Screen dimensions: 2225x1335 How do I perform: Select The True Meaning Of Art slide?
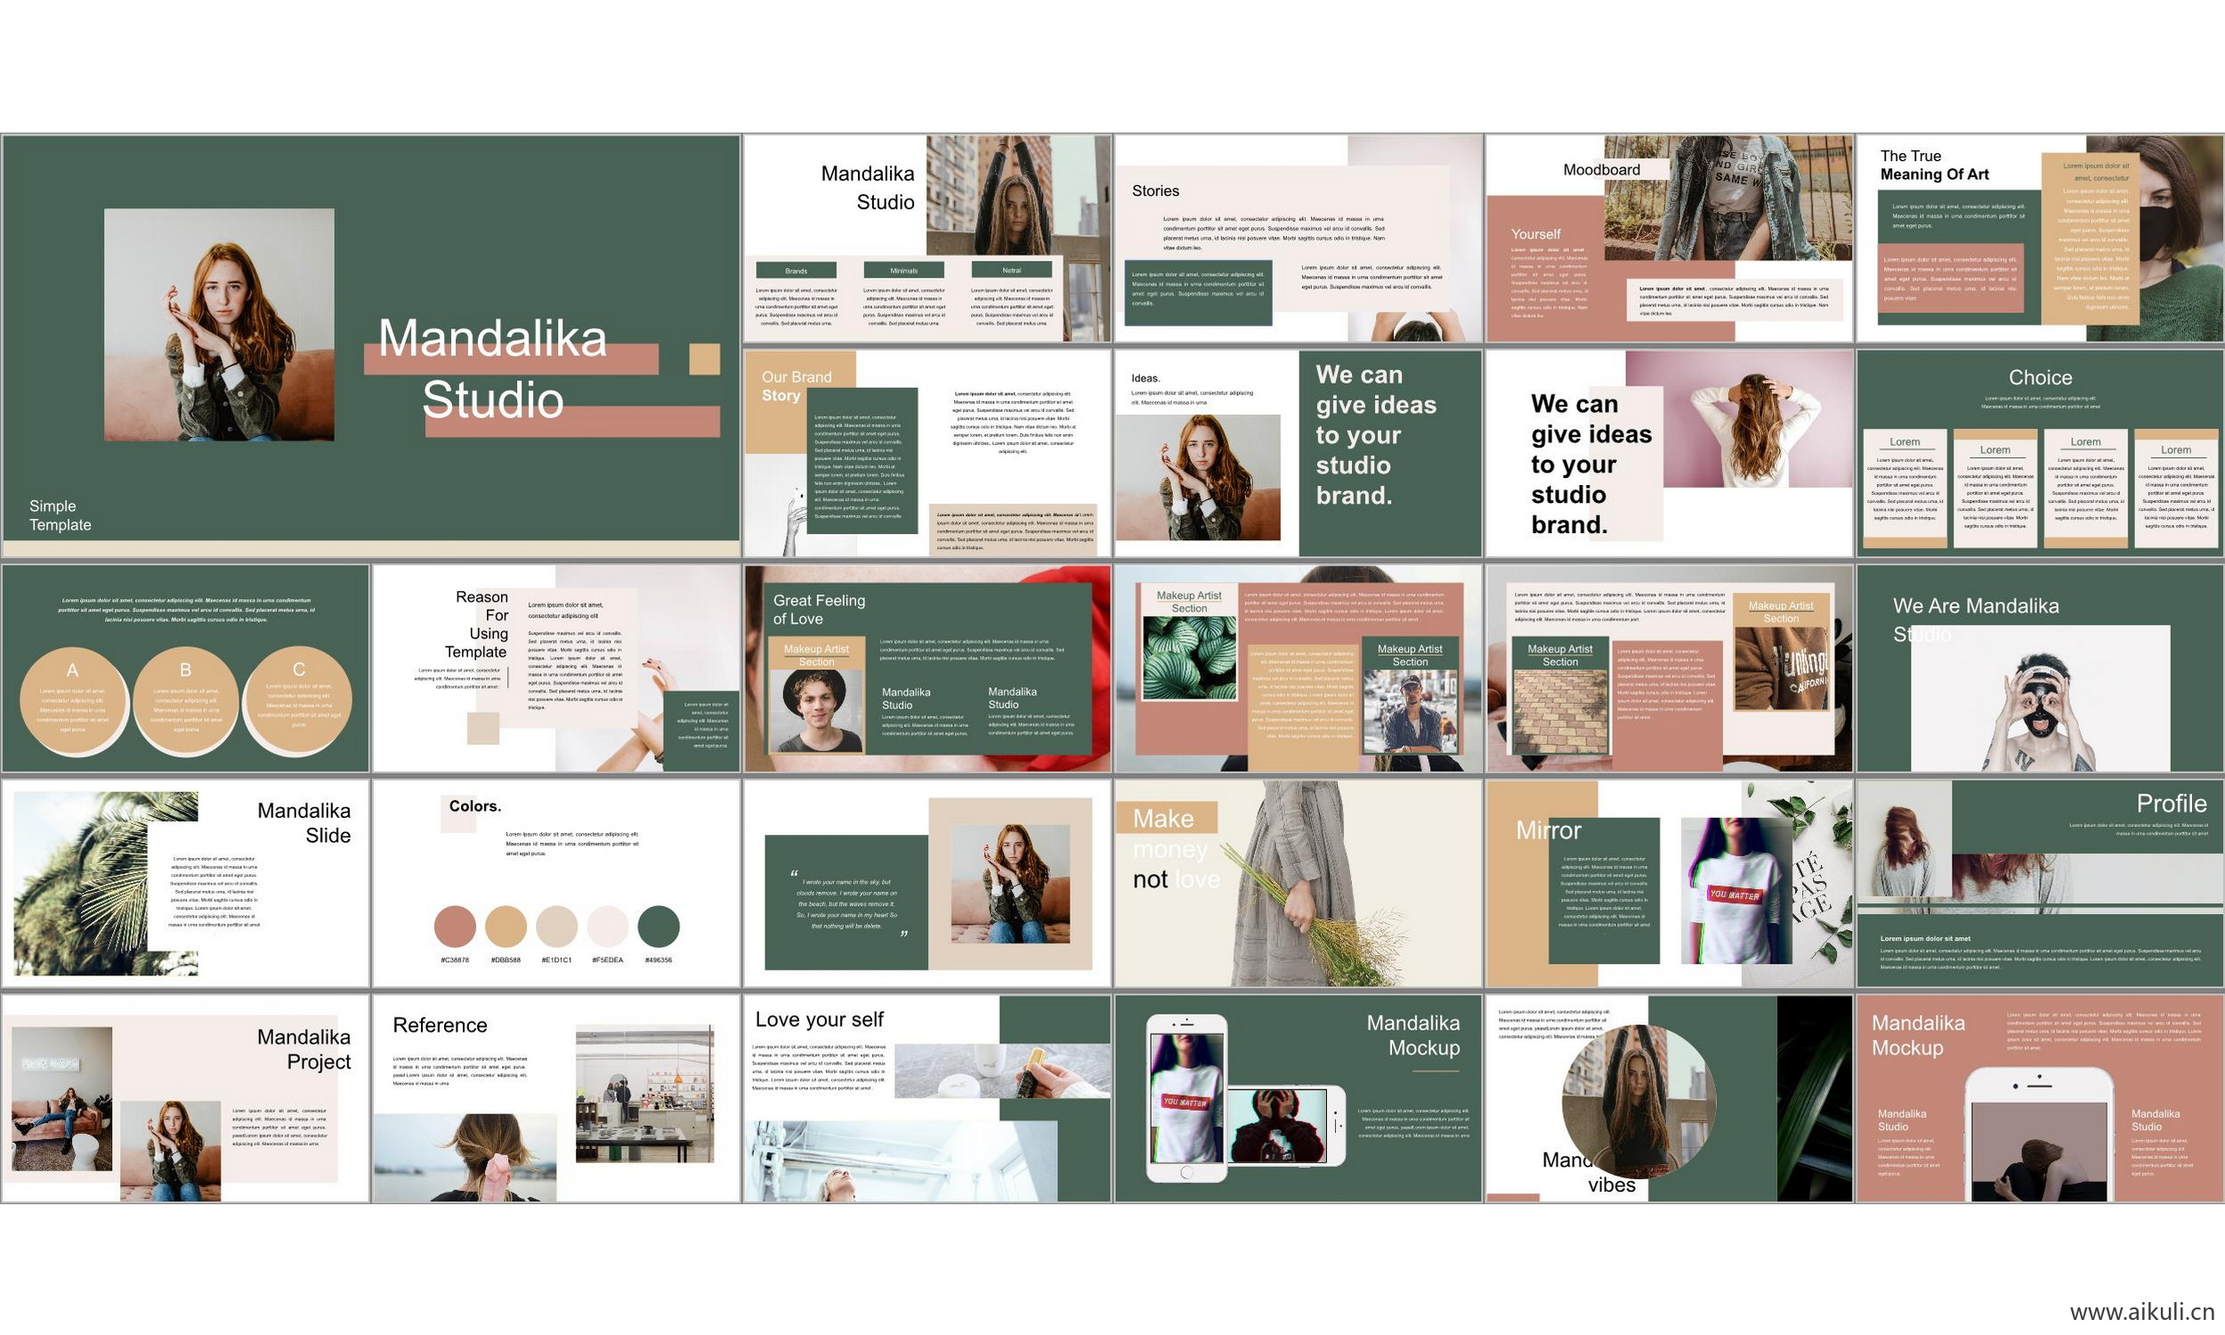(2040, 239)
